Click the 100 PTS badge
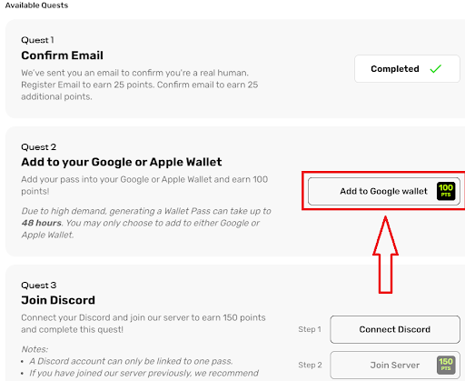This screenshot has width=465, height=381. coord(446,191)
